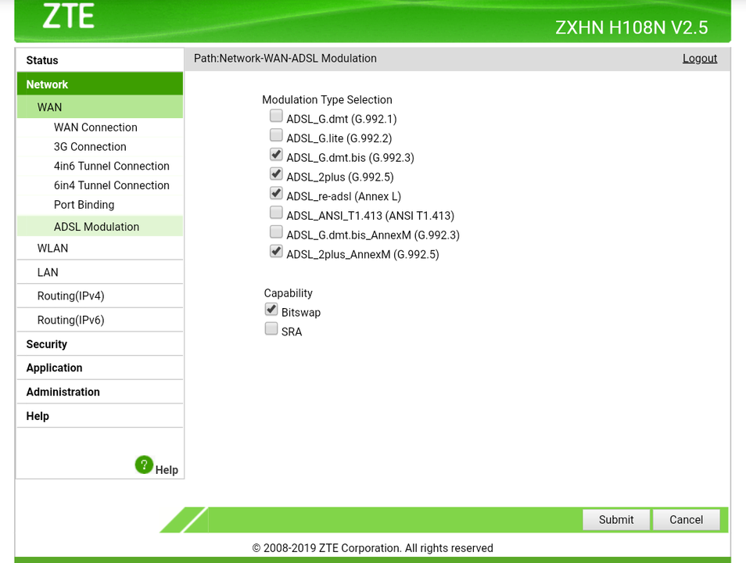Go to 6in4 Tunnel Connection page
The image size is (746, 563).
(111, 185)
